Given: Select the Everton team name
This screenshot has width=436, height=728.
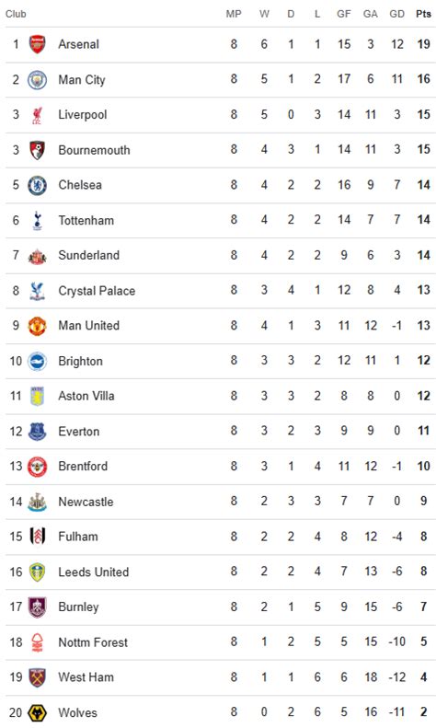Looking at the screenshot, I should click(x=79, y=432).
